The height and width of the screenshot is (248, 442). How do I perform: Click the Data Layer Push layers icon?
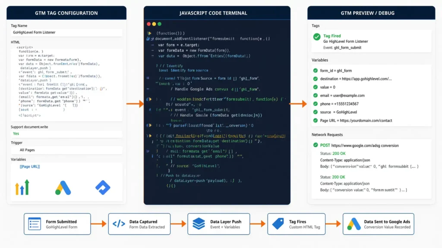pyautogui.click(x=199, y=224)
